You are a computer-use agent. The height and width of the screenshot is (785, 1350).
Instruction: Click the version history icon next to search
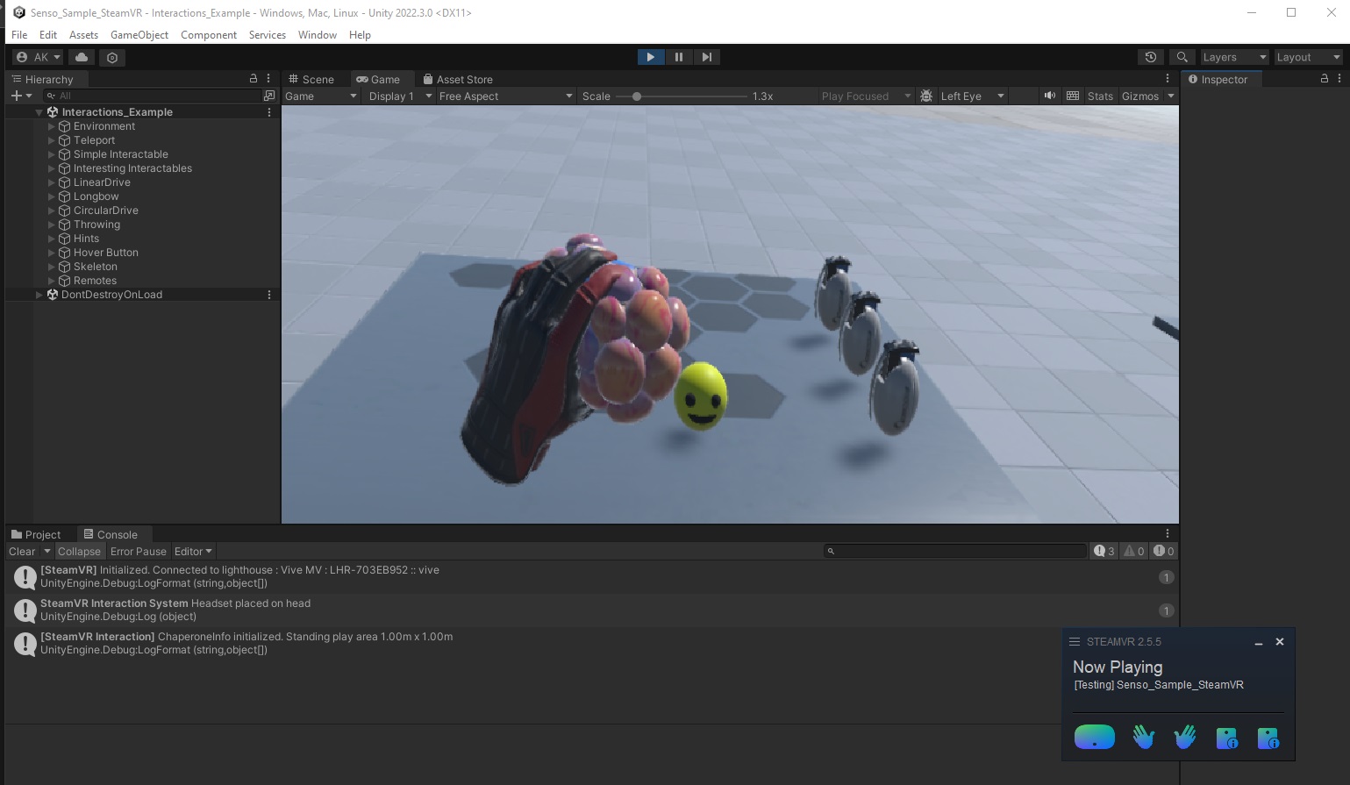coord(1150,56)
